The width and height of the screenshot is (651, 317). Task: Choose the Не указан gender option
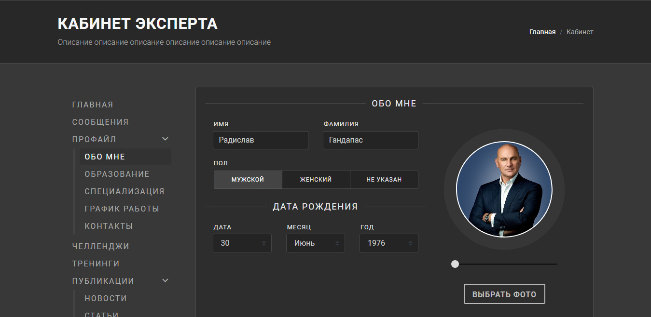coord(384,180)
